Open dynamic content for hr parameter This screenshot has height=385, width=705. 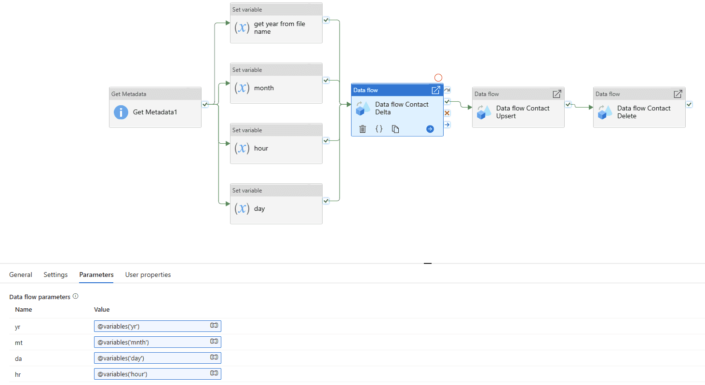coord(214,373)
